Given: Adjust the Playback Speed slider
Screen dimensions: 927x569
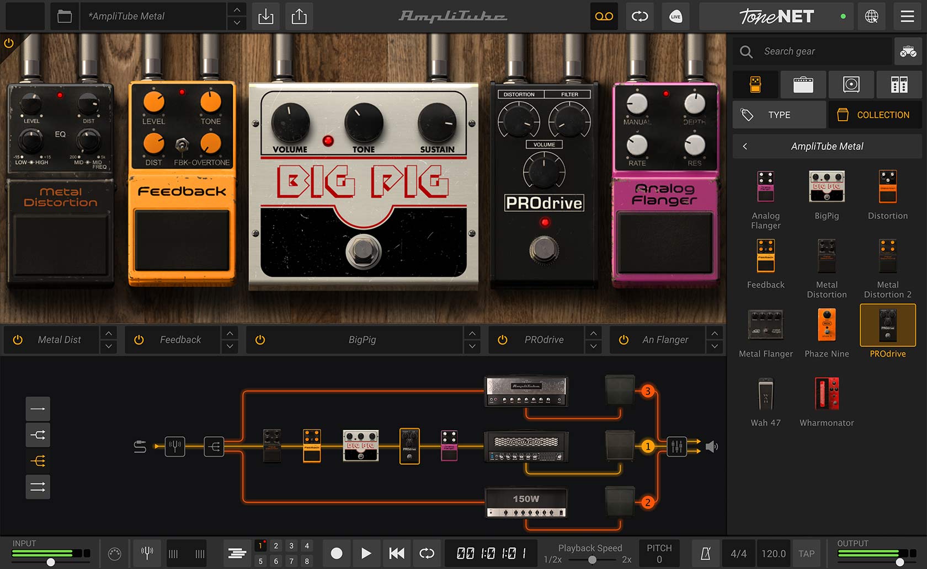Looking at the screenshot, I should click(x=592, y=560).
